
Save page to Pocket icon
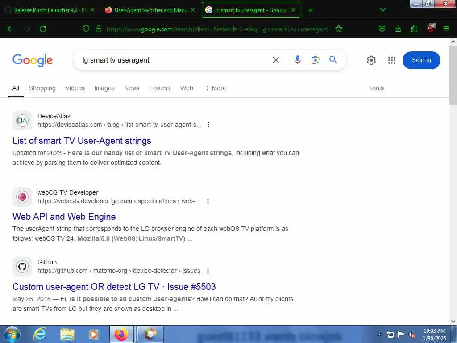[x=382, y=29]
